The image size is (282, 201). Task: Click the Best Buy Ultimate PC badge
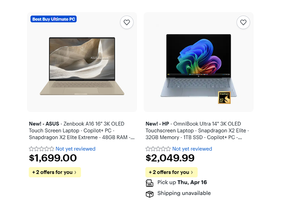pos(53,19)
